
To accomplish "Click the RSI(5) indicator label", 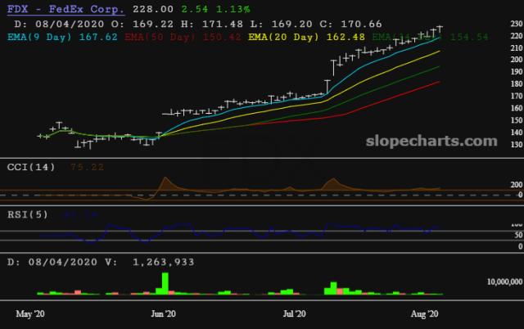I will (28, 214).
